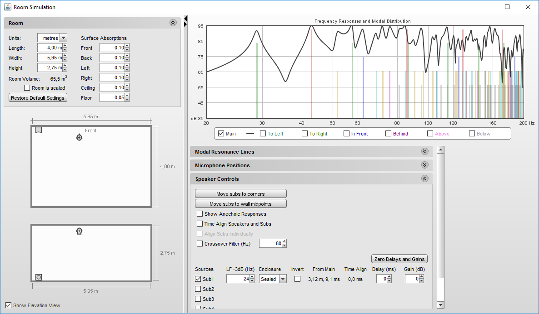The image size is (539, 314).
Task: Click the Right absorption field
Action: (112, 77)
